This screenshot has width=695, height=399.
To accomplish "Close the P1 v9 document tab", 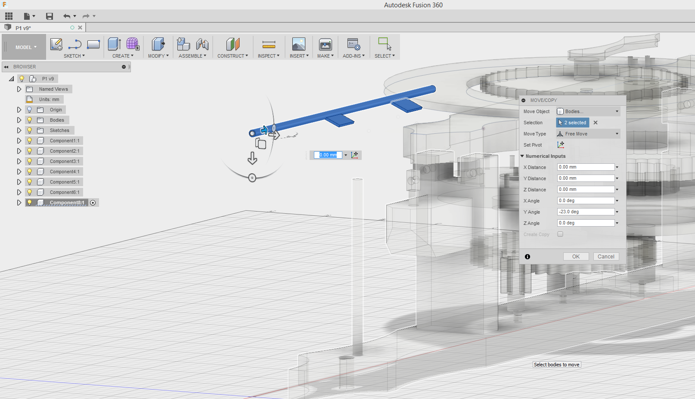I will click(x=80, y=28).
